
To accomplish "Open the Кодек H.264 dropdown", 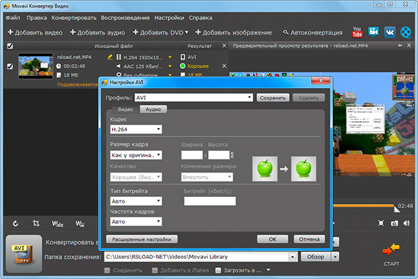I will coord(136,129).
